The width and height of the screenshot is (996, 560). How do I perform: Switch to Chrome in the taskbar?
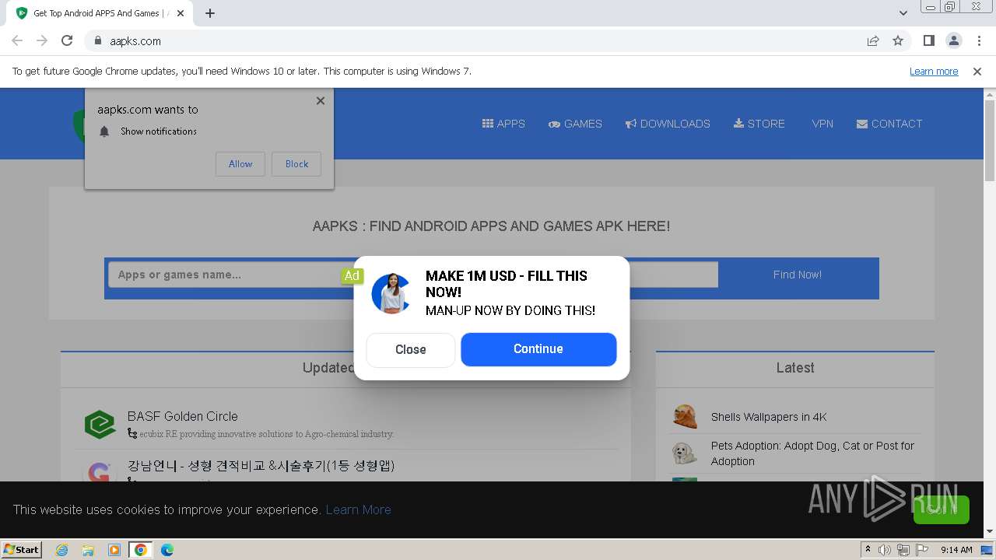pos(140,550)
